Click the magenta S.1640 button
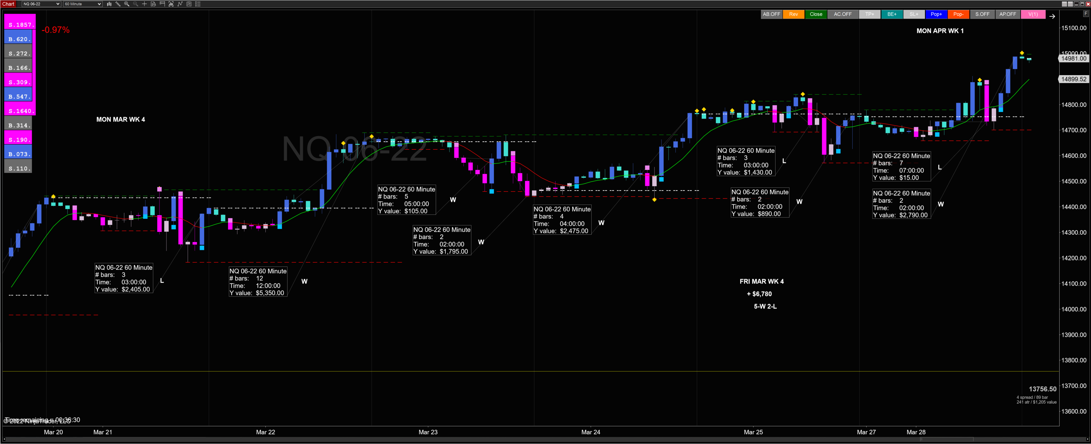The width and height of the screenshot is (1091, 444). [20, 108]
